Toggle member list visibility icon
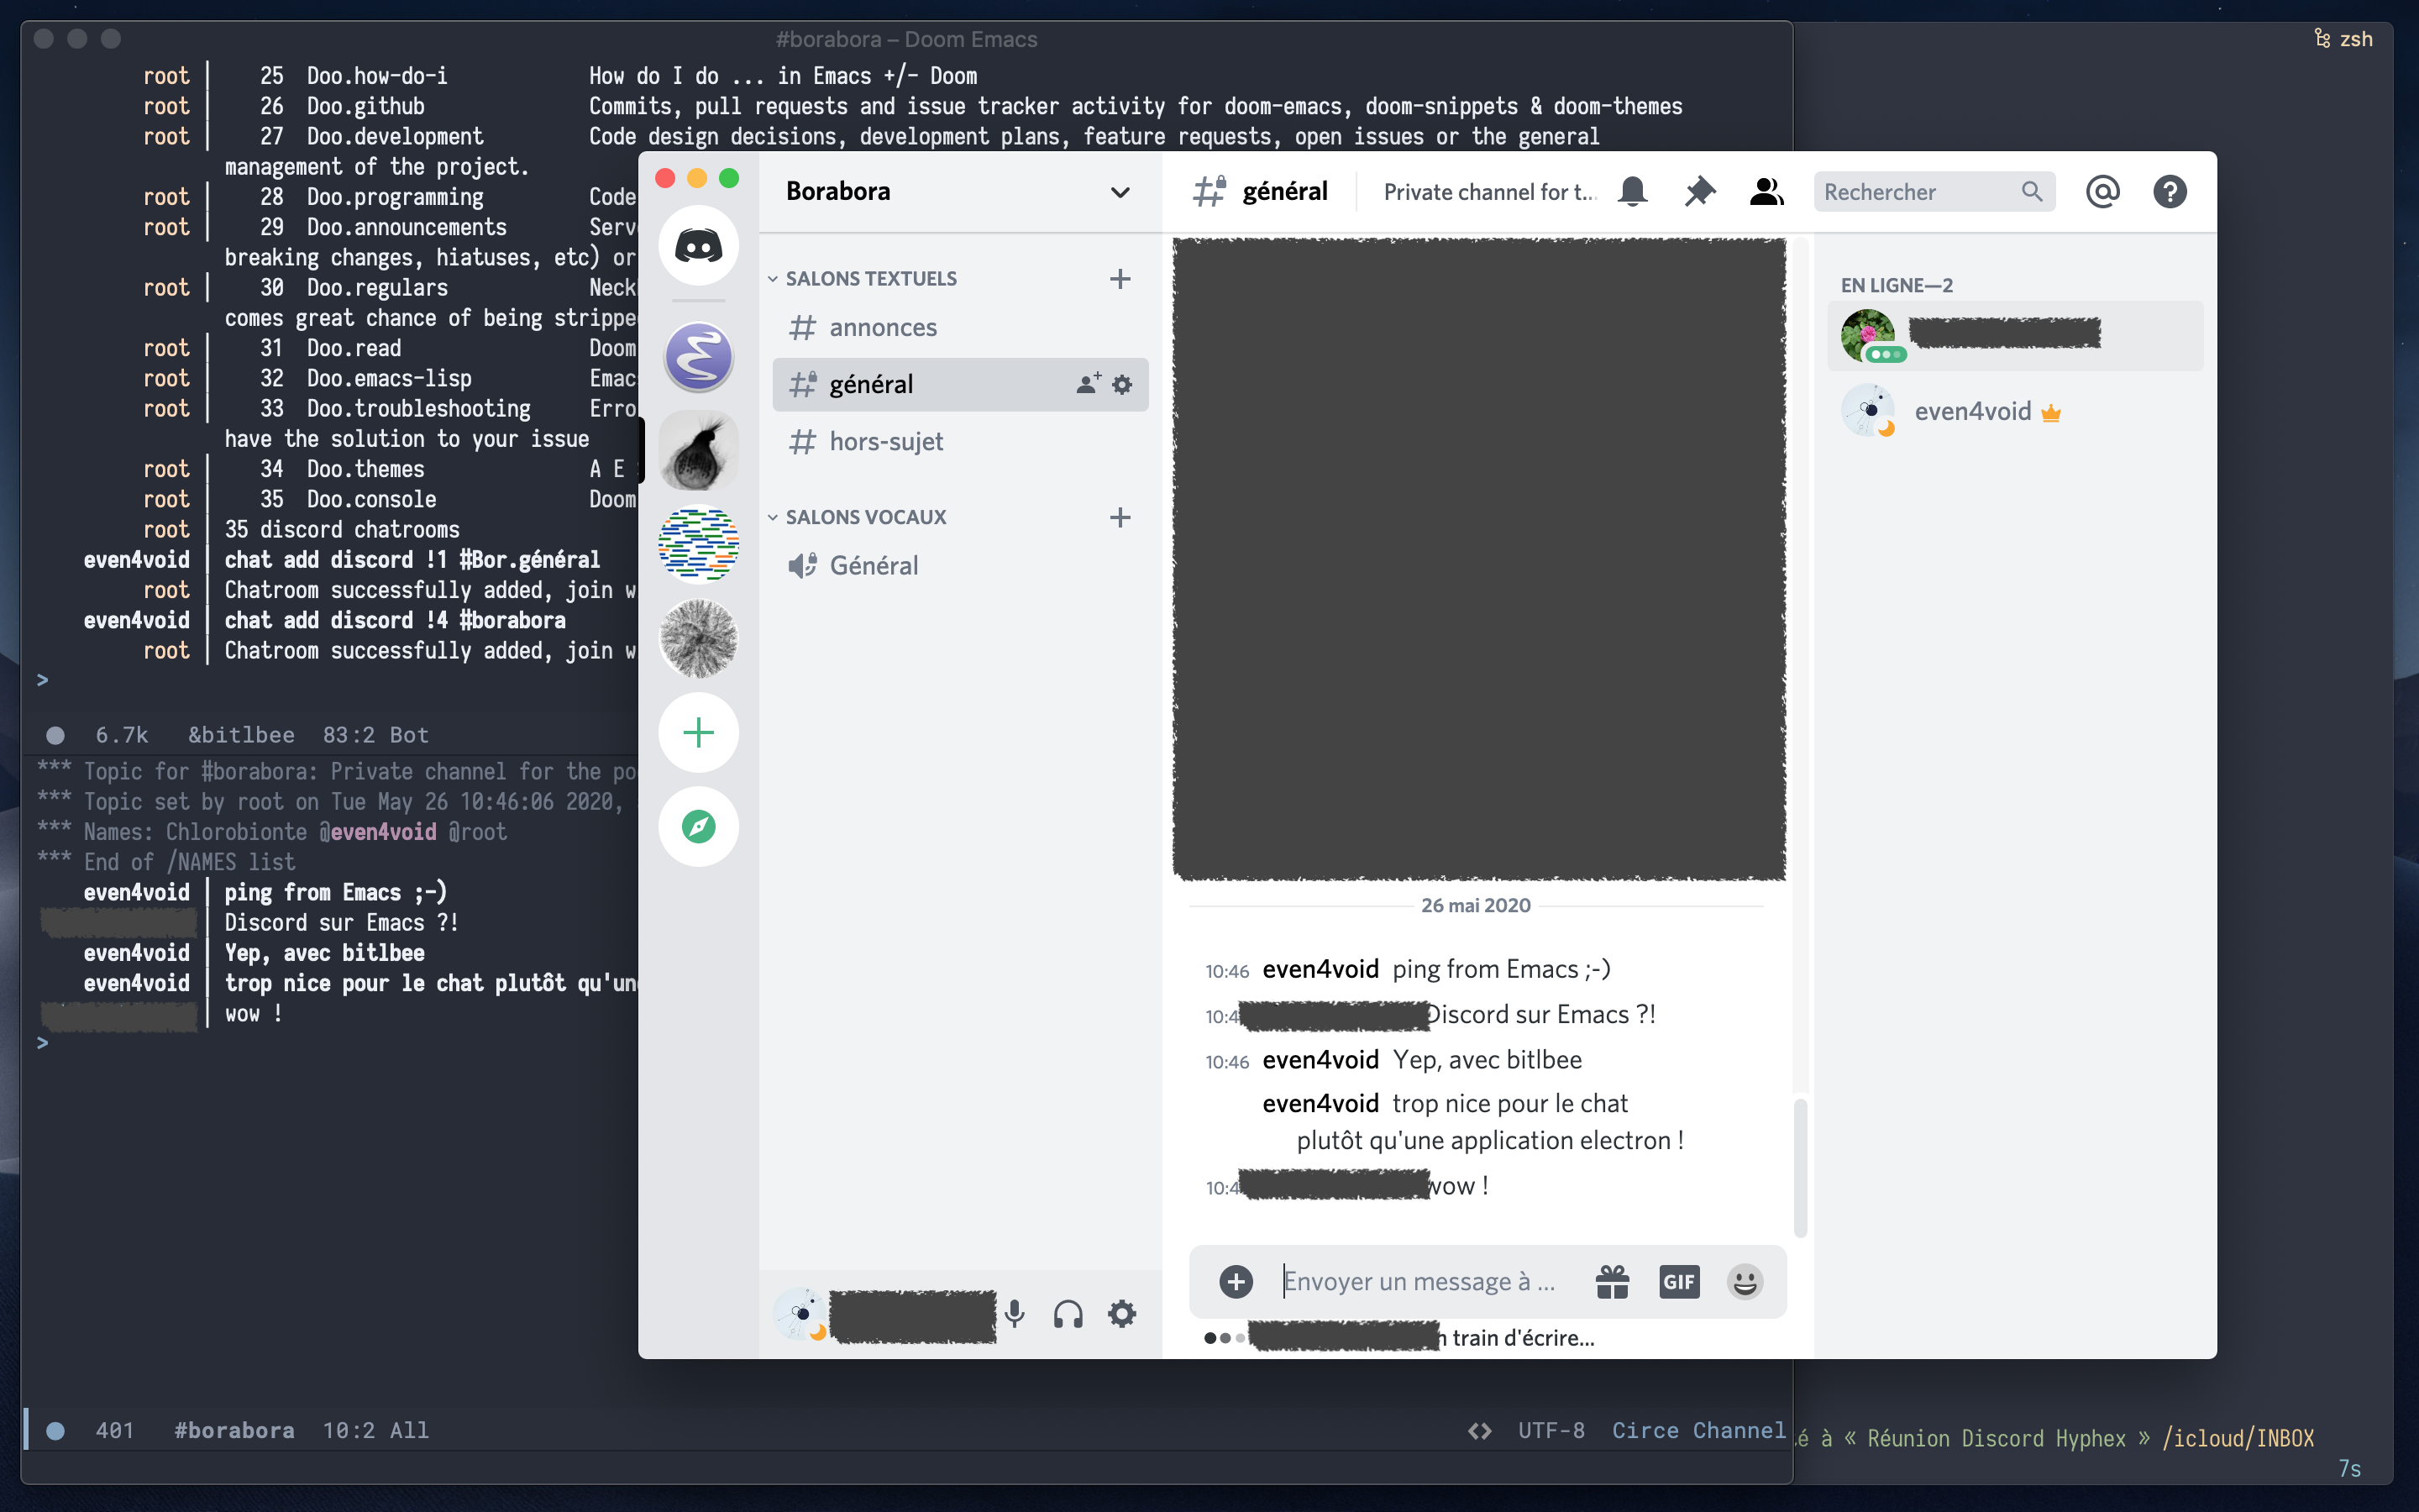Image resolution: width=2419 pixels, height=1512 pixels. coord(1766,191)
